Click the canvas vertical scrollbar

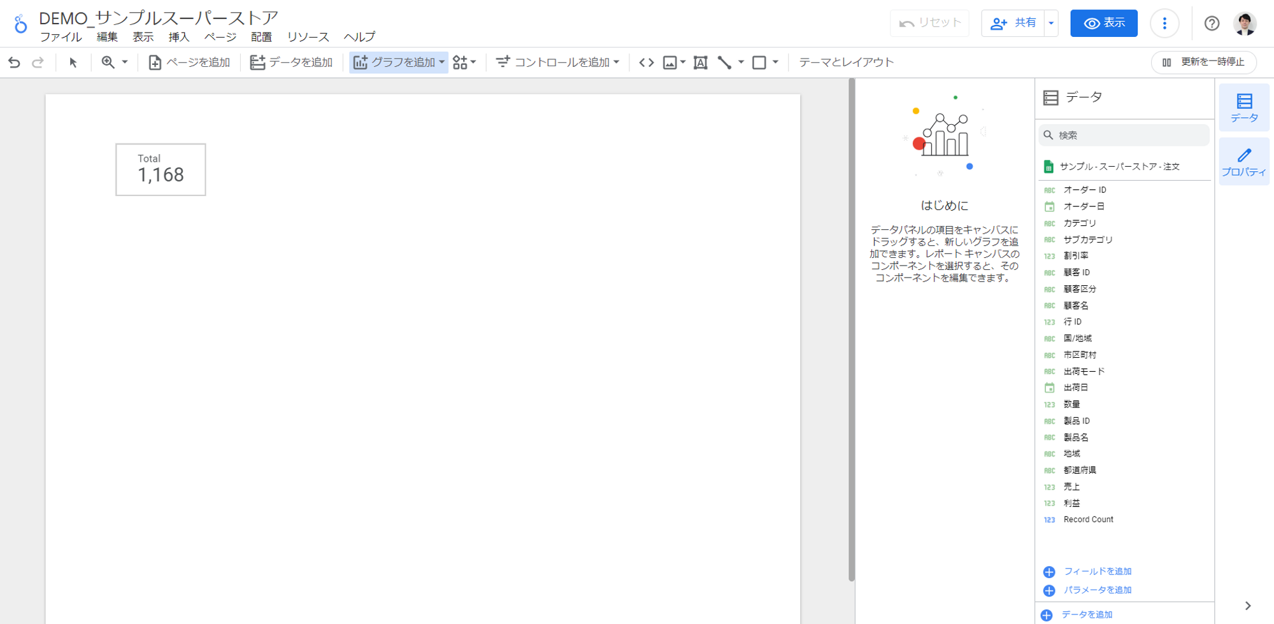(852, 330)
